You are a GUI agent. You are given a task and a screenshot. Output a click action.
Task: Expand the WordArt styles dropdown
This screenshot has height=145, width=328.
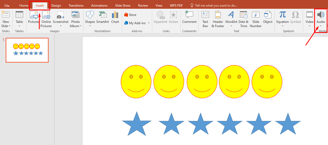231,26
